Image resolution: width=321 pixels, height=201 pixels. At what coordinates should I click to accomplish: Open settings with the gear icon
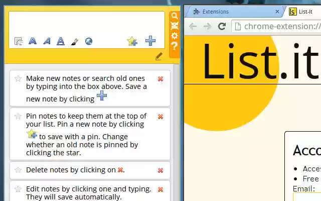tap(175, 36)
